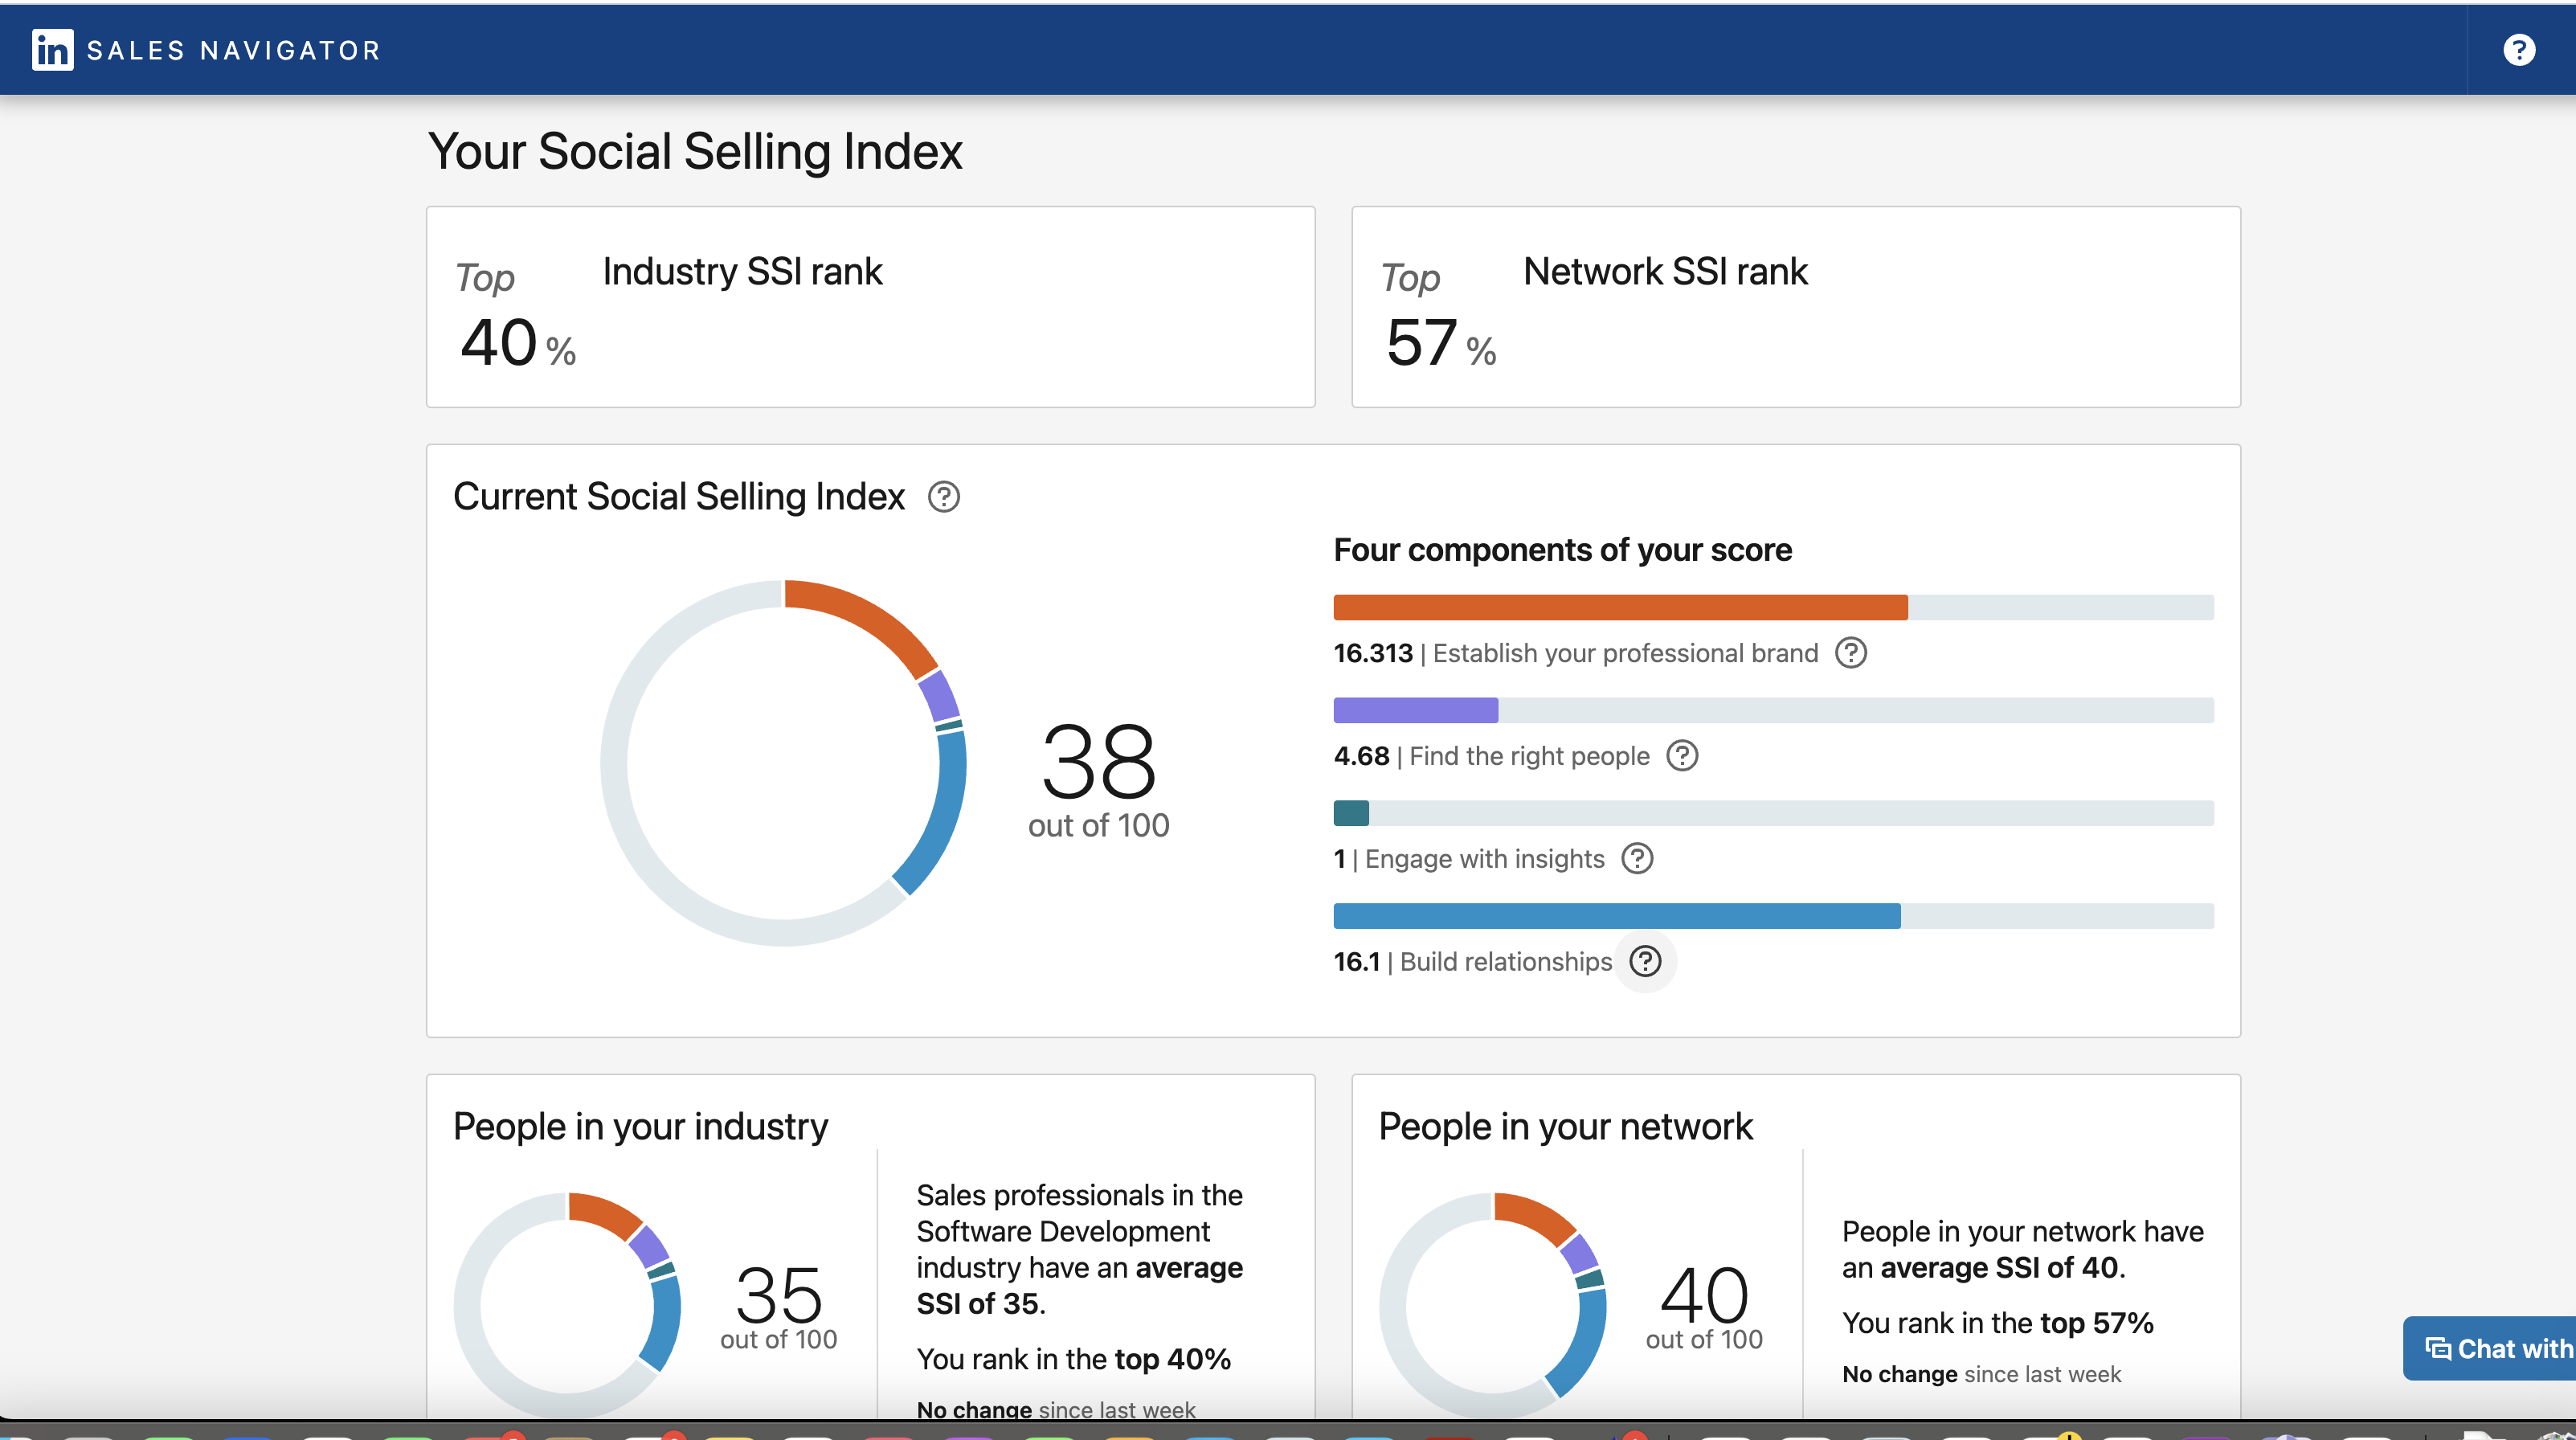Click the 57% network rank value
Screen dimensions: 2576x1440
pos(1441,344)
